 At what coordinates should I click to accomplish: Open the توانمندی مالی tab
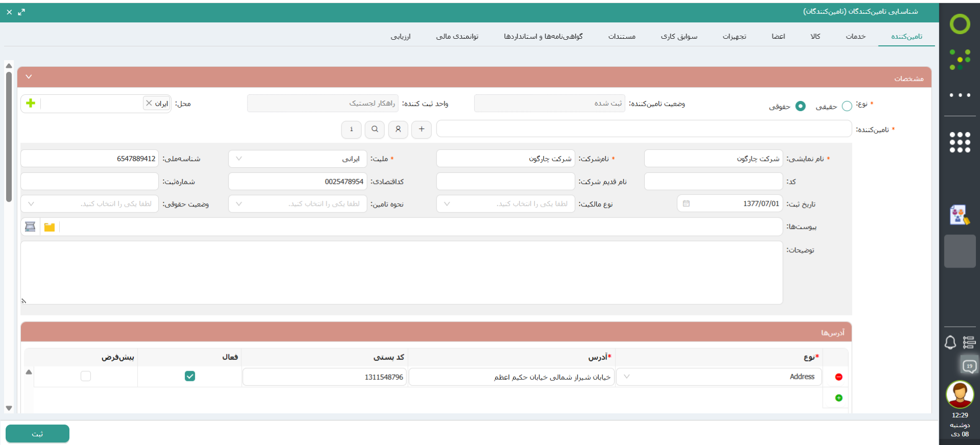point(457,36)
